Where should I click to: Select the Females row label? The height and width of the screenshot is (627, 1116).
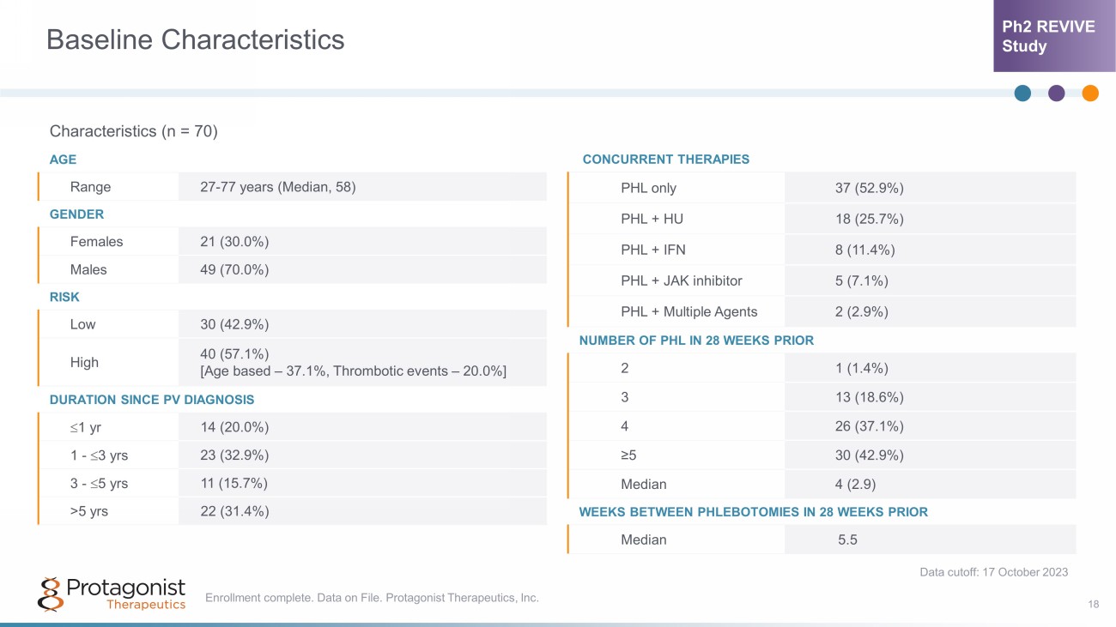click(x=96, y=242)
